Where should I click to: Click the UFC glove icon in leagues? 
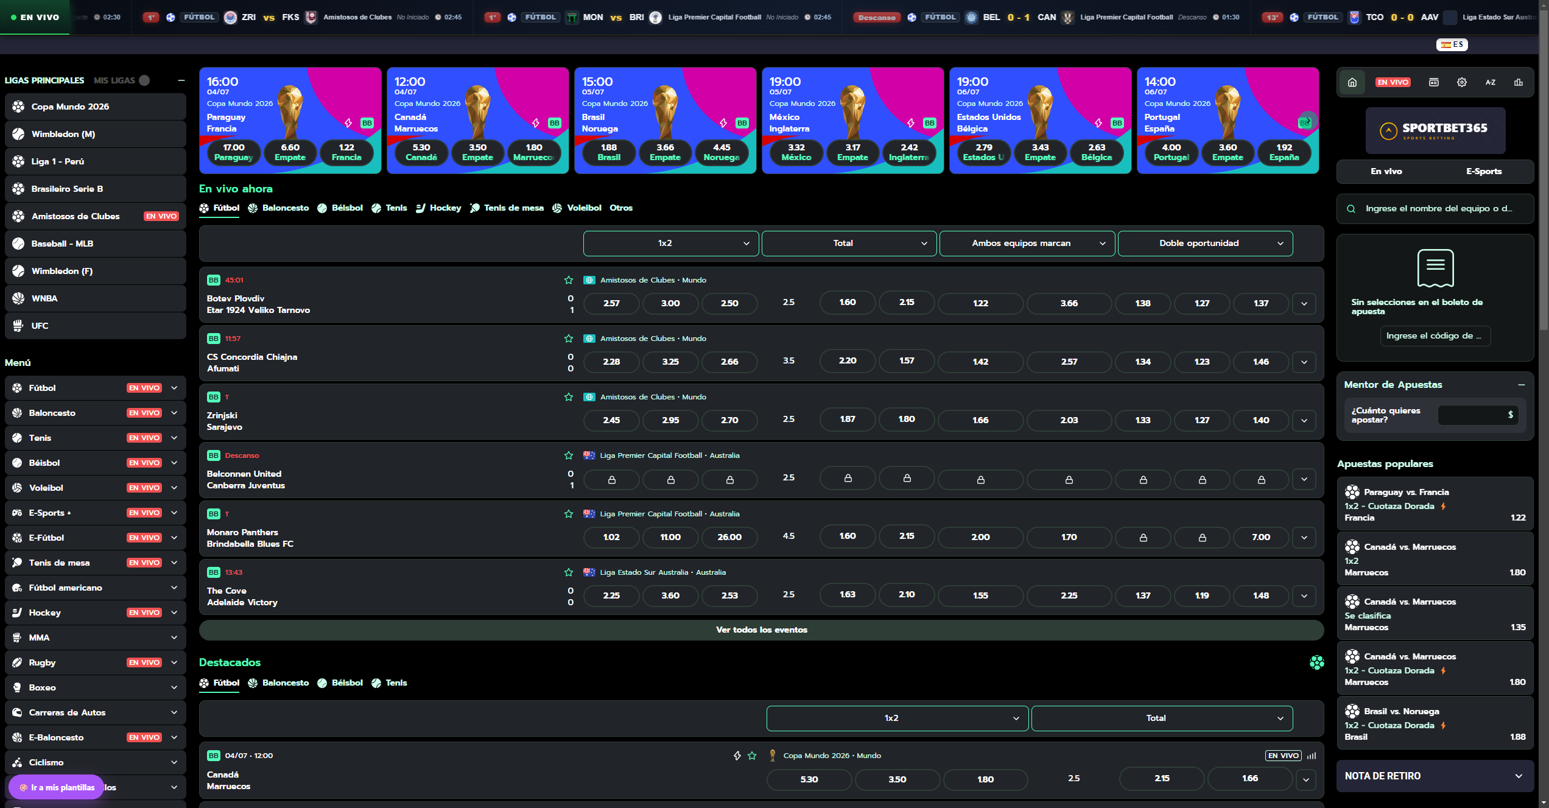pyautogui.click(x=18, y=326)
